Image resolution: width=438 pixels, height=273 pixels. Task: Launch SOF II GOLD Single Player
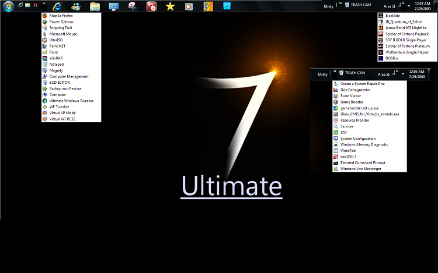tap(407, 40)
